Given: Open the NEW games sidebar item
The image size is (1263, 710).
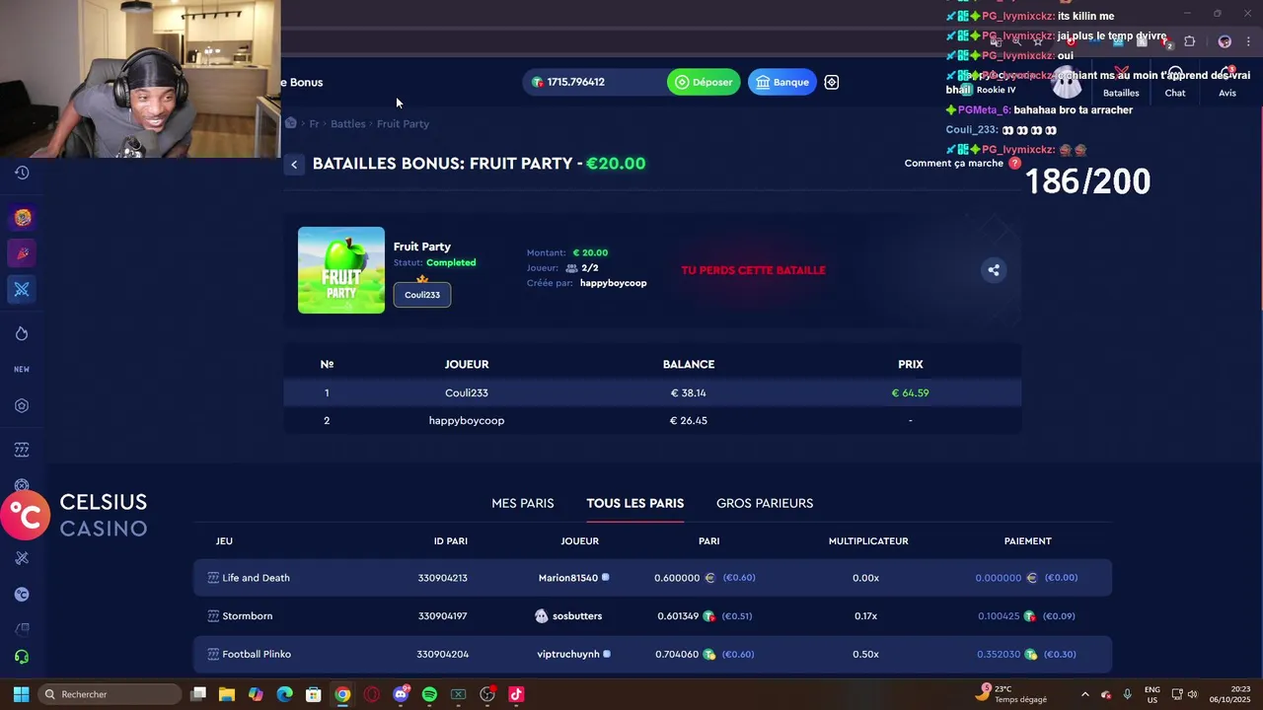Looking at the screenshot, I should pyautogui.click(x=22, y=369).
